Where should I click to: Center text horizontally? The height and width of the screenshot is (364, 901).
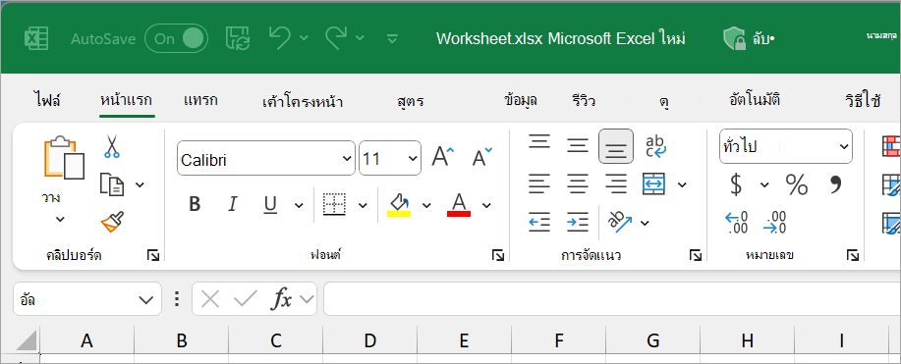(x=578, y=183)
